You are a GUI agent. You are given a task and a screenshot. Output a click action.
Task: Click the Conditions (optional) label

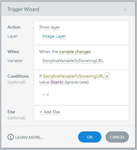point(18,79)
